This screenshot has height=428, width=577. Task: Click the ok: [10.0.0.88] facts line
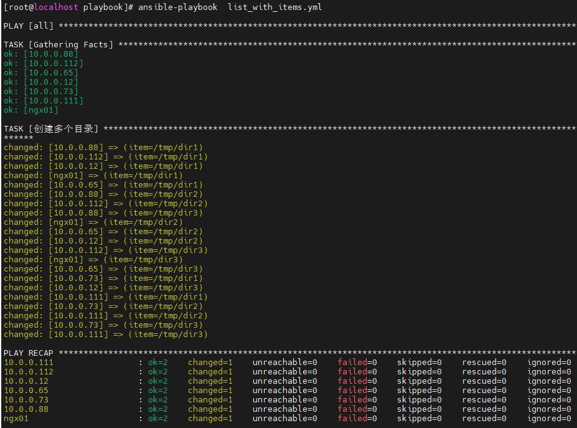coord(41,54)
